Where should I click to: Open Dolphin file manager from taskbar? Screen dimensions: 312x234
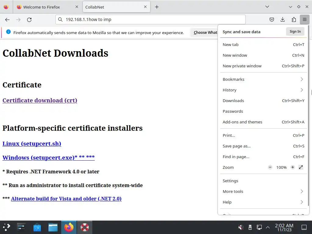coord(53,227)
